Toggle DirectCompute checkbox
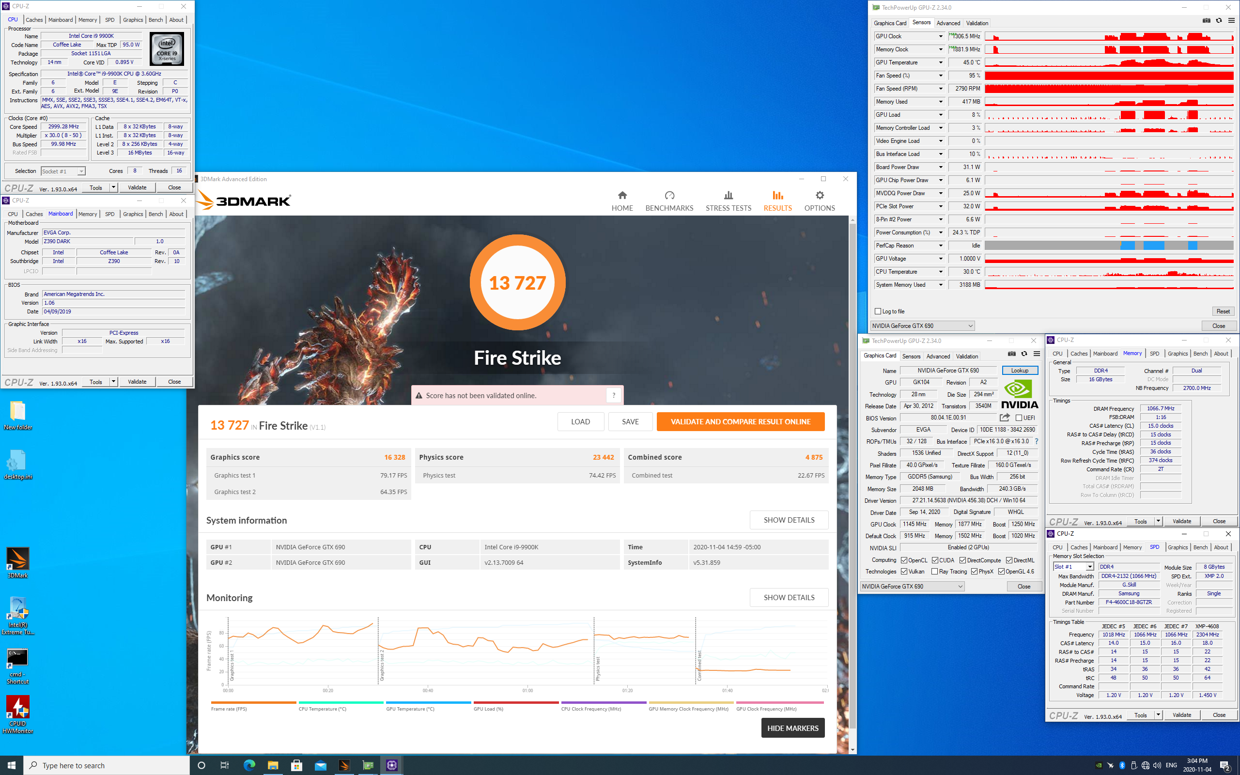This screenshot has height=775, width=1240. pos(963,560)
